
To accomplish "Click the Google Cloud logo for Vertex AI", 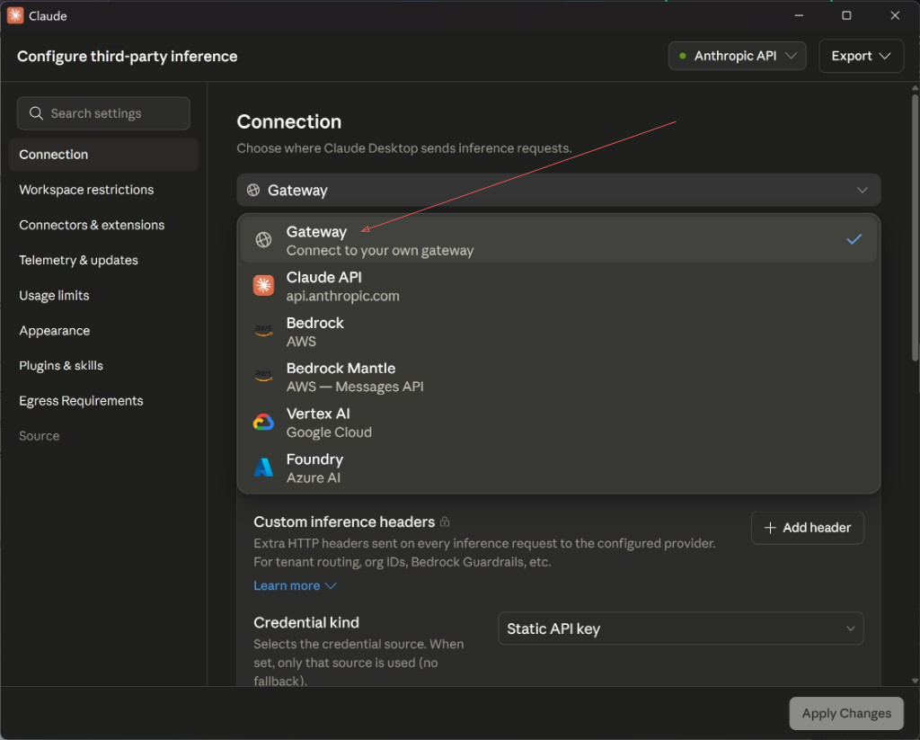I will [x=263, y=422].
